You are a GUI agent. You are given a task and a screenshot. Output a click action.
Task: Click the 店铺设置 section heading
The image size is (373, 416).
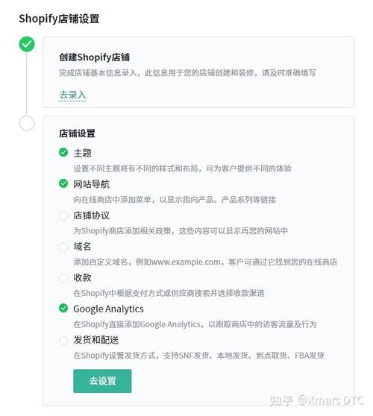77,133
